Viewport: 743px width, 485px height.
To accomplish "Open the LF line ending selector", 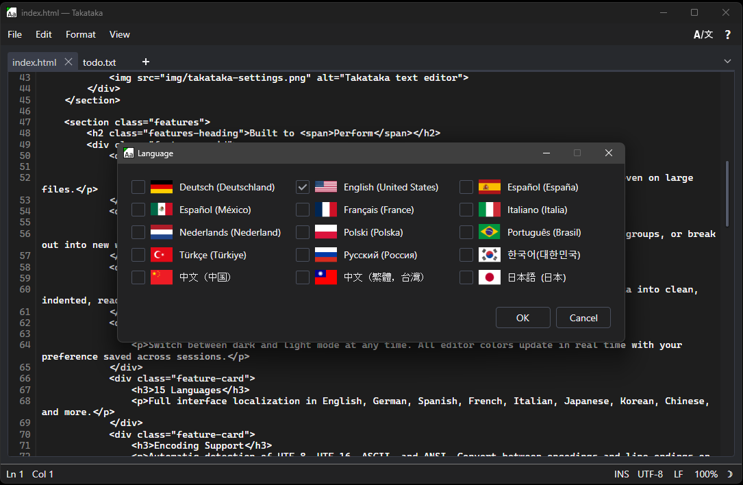I will [678, 474].
